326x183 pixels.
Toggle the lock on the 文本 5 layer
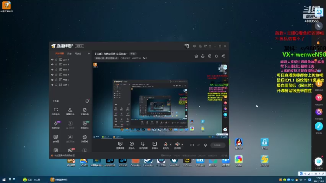pos(56,59)
